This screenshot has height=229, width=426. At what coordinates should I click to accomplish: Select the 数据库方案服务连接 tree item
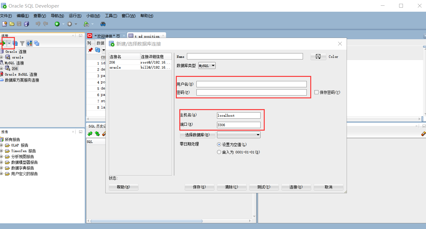[x=22, y=80]
